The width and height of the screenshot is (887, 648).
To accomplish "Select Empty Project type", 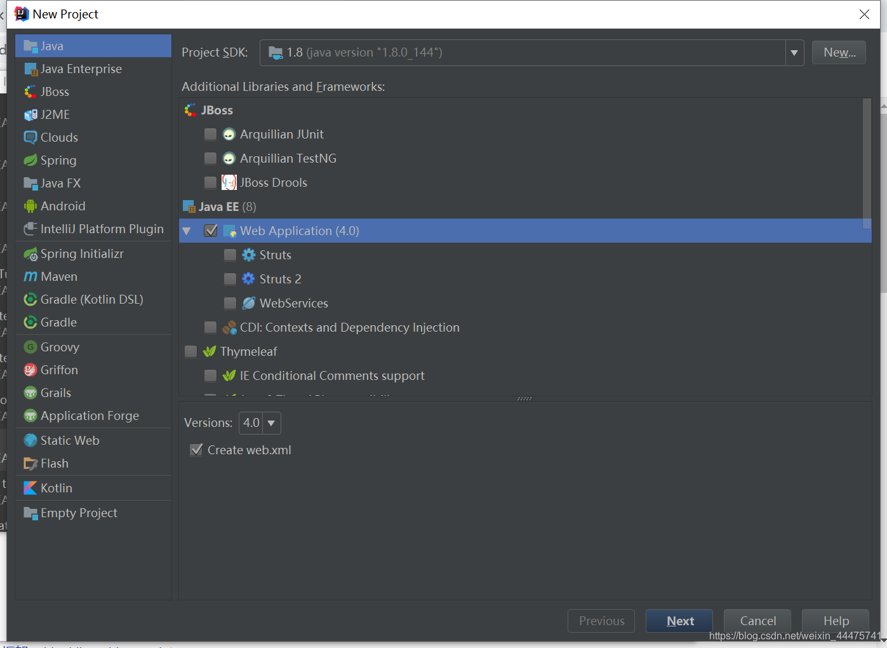I will coord(93,513).
